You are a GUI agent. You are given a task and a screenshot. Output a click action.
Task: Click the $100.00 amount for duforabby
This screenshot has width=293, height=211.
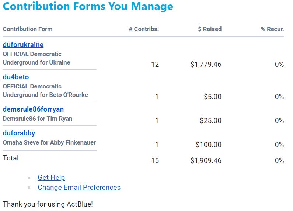[x=209, y=145]
